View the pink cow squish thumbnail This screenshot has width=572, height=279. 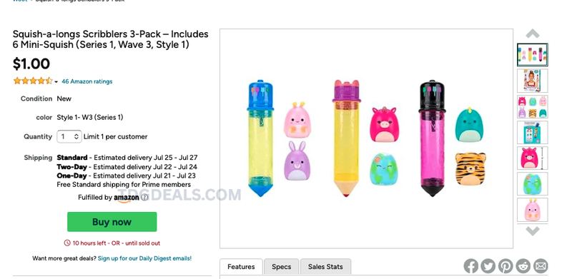532,158
